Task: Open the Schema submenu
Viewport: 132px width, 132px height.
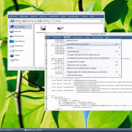Action: (92, 48)
